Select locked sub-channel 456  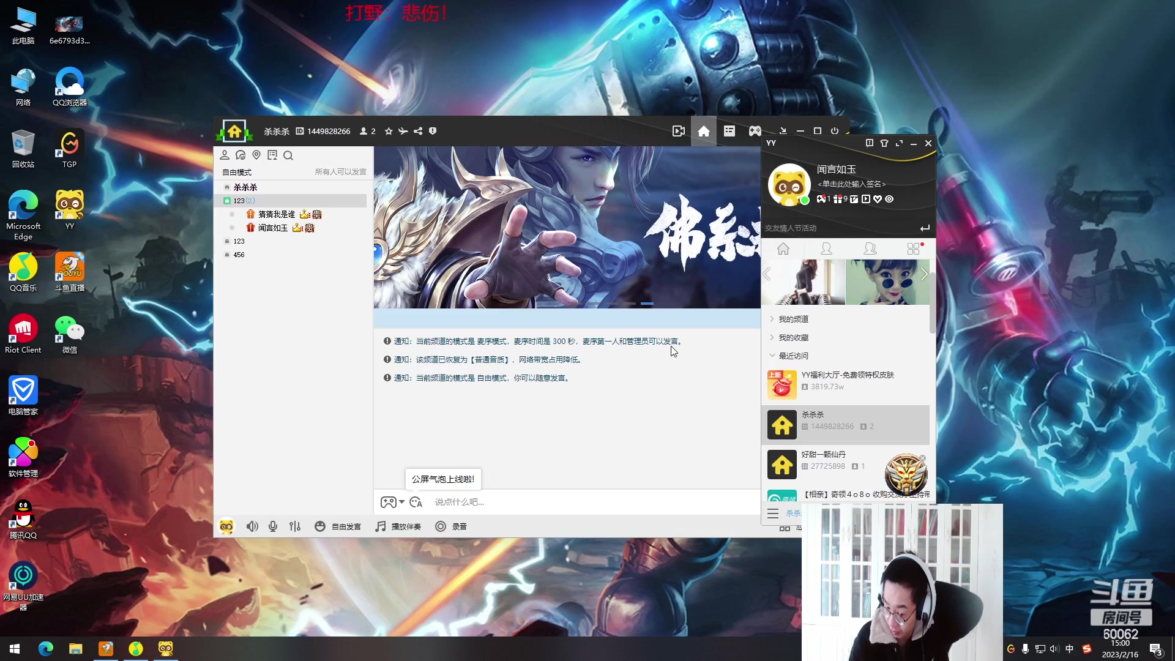tap(239, 255)
